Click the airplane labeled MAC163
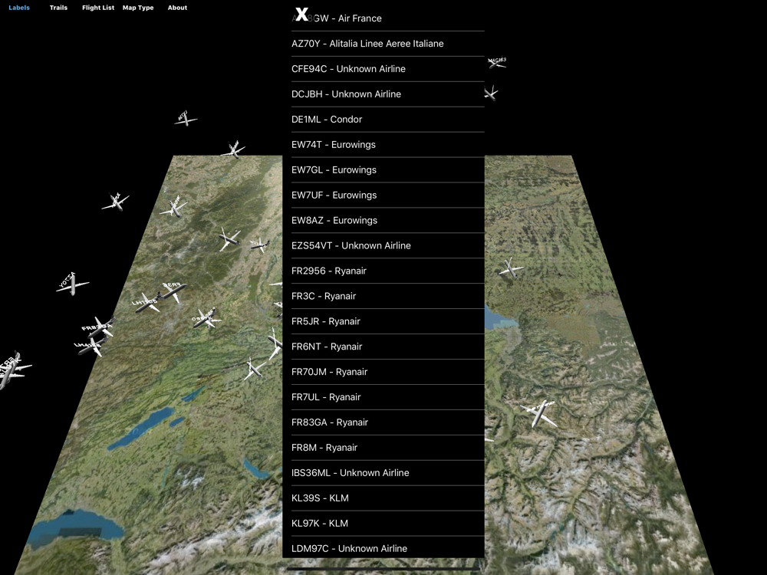 [x=496, y=63]
